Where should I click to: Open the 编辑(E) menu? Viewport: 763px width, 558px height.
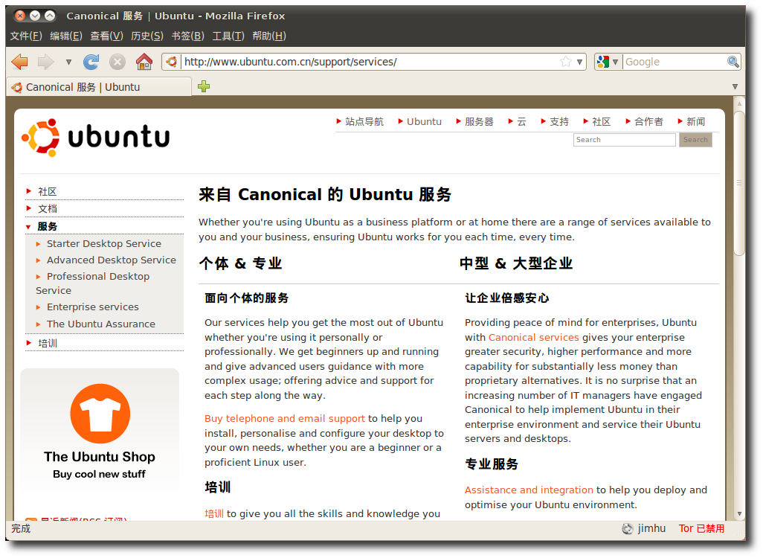66,36
